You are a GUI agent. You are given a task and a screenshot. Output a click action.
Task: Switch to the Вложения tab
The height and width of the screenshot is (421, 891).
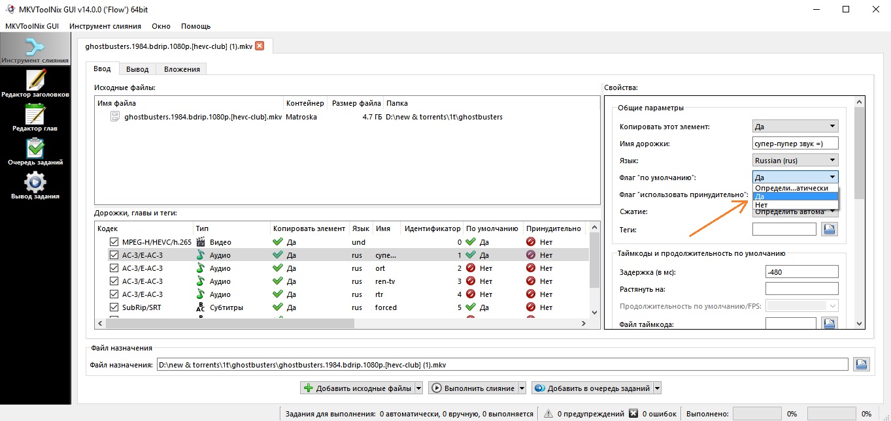point(182,69)
